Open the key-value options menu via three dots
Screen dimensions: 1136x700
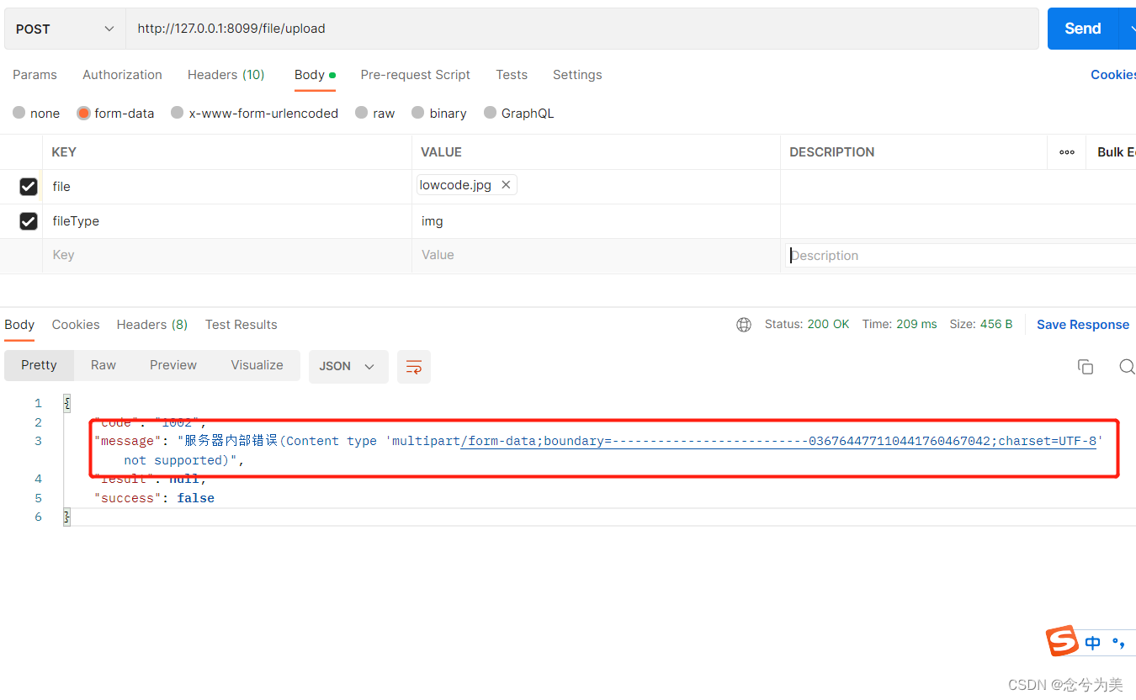click(1067, 151)
